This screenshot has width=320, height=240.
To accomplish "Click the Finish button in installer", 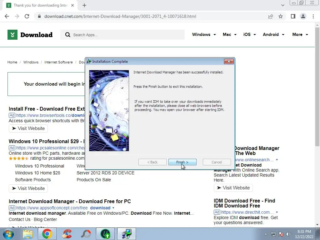I will (182, 162).
